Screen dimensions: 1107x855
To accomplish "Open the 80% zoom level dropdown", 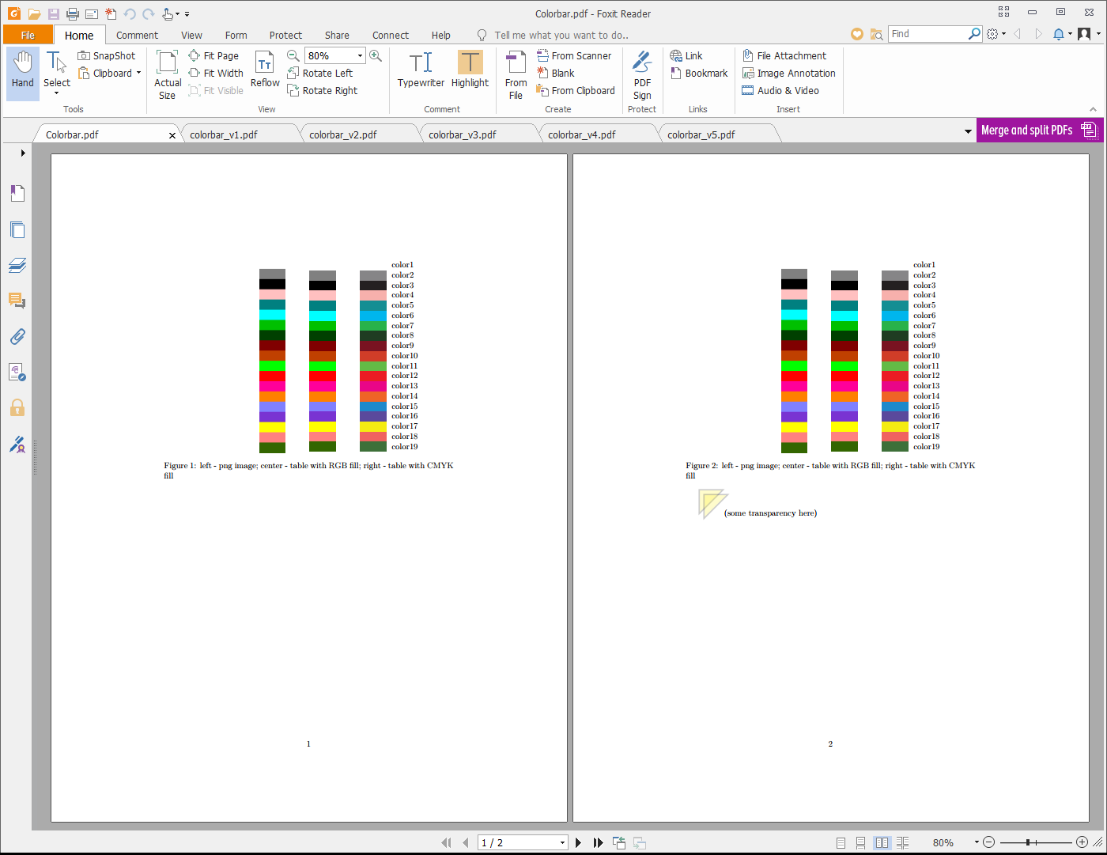I will pos(360,55).
